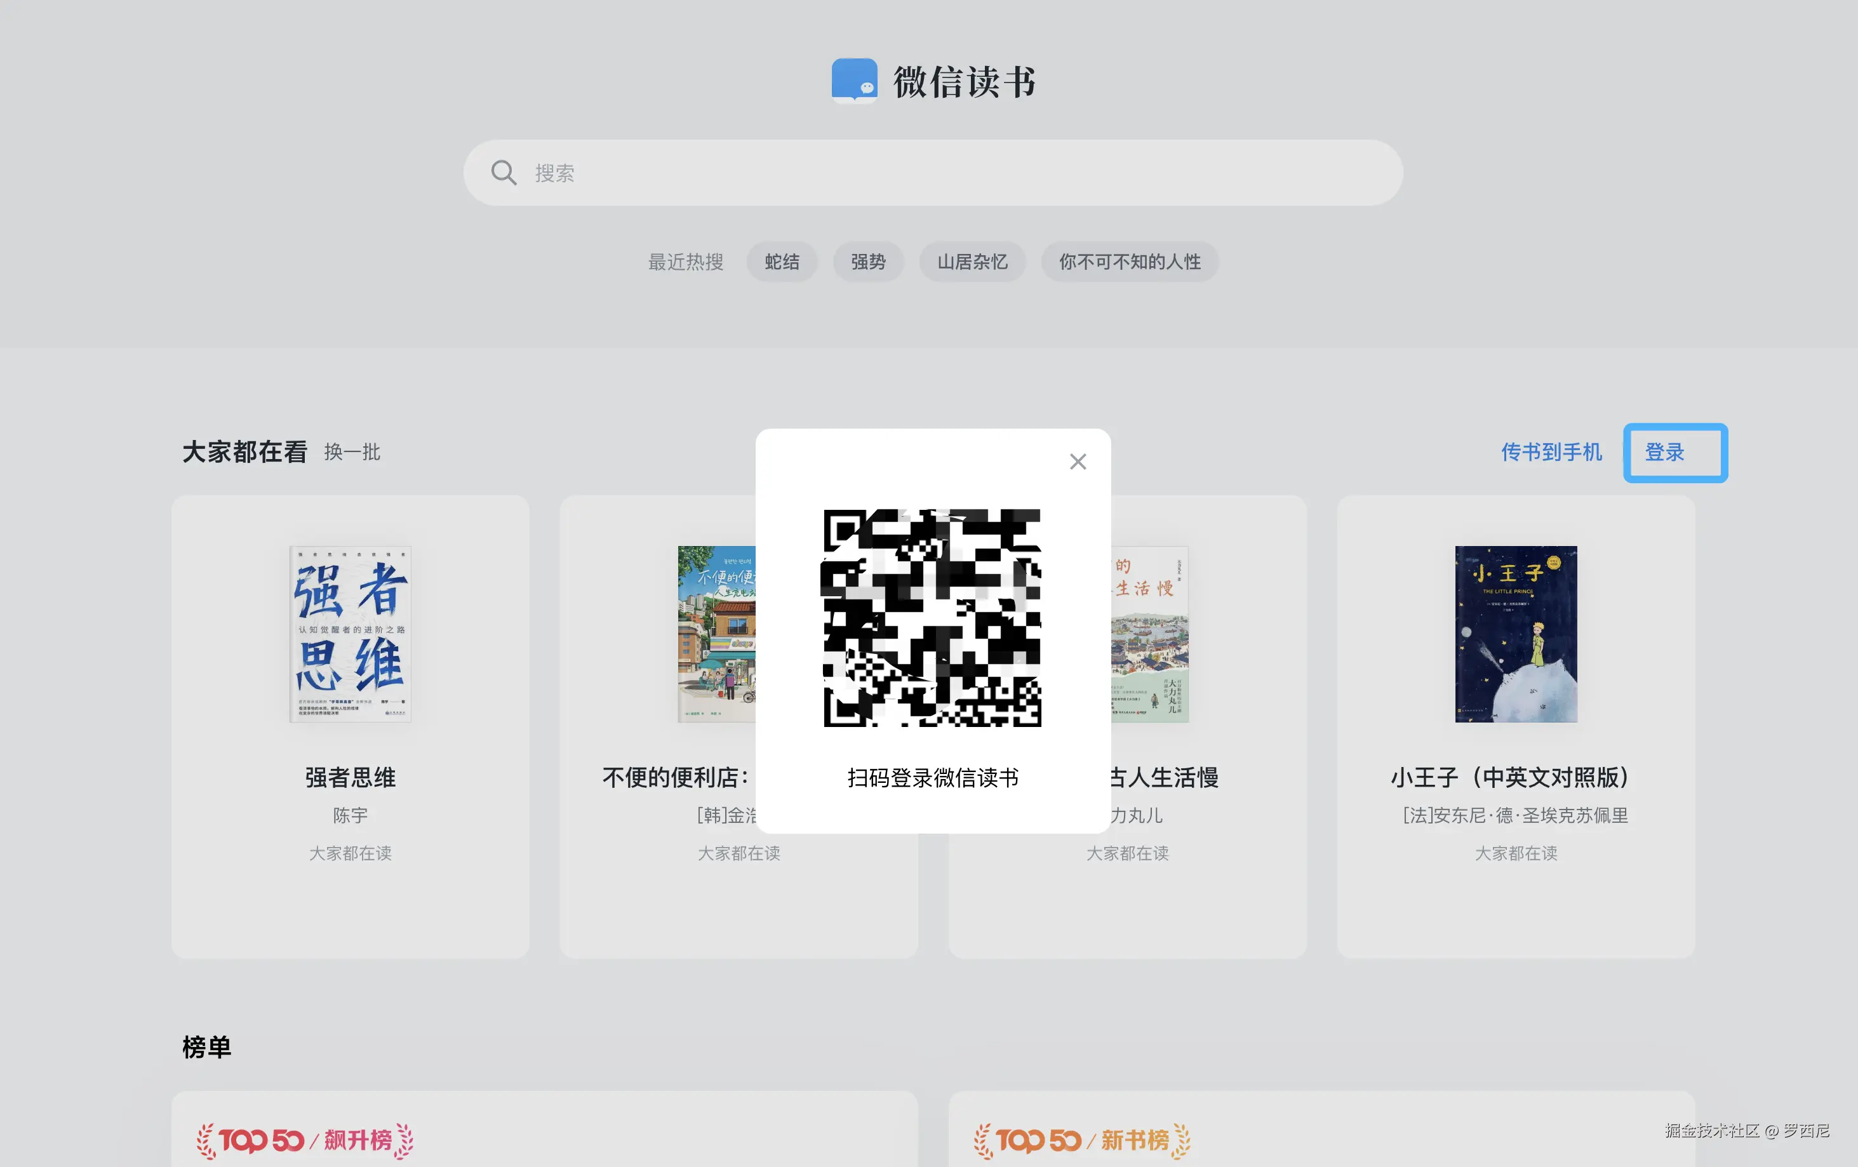Open the TOP 50 新书榜 ranking
This screenshot has width=1858, height=1167.
1081,1140
